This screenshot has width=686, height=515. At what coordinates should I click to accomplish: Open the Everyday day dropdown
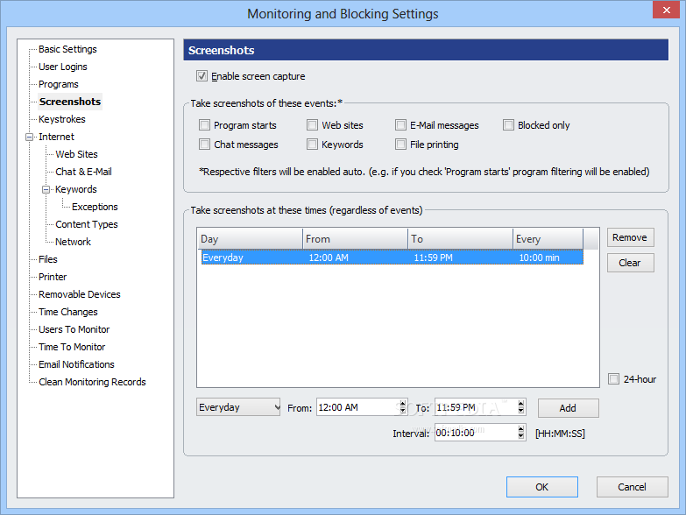238,407
